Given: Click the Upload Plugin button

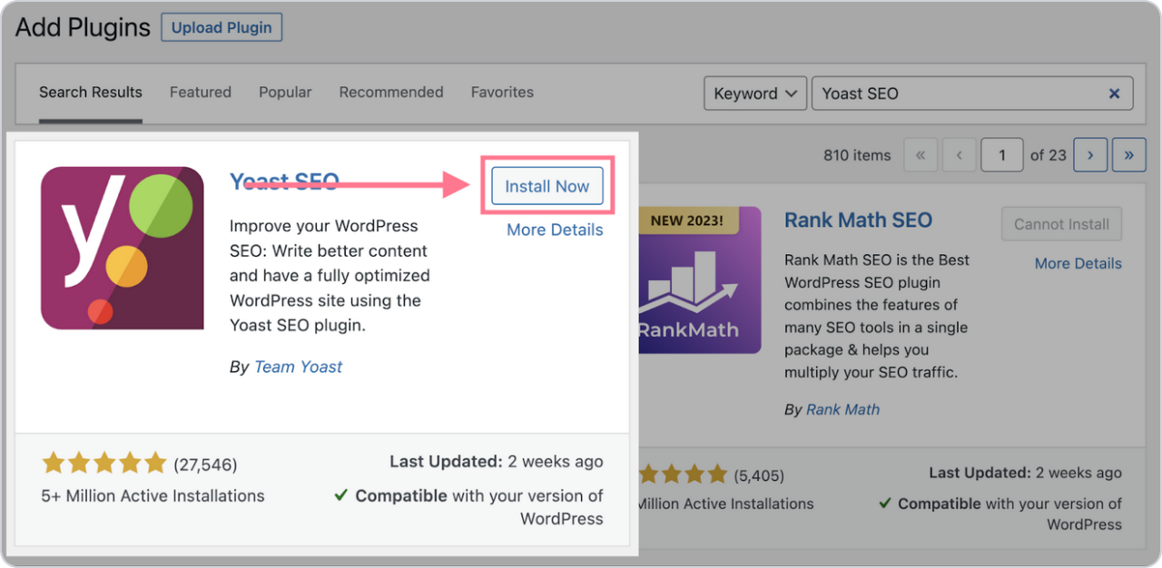Looking at the screenshot, I should [222, 27].
